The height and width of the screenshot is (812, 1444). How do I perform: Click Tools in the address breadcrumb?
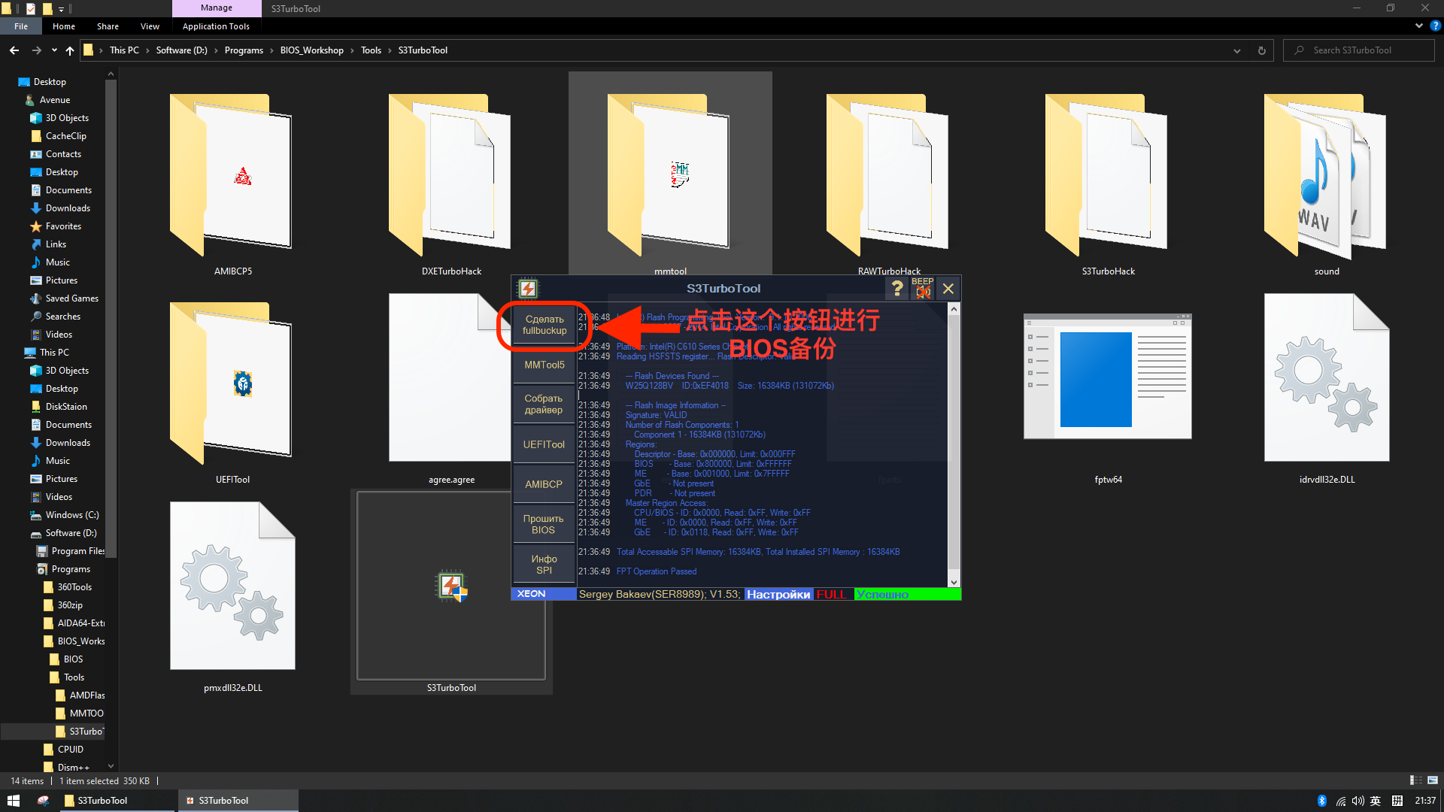click(x=371, y=50)
